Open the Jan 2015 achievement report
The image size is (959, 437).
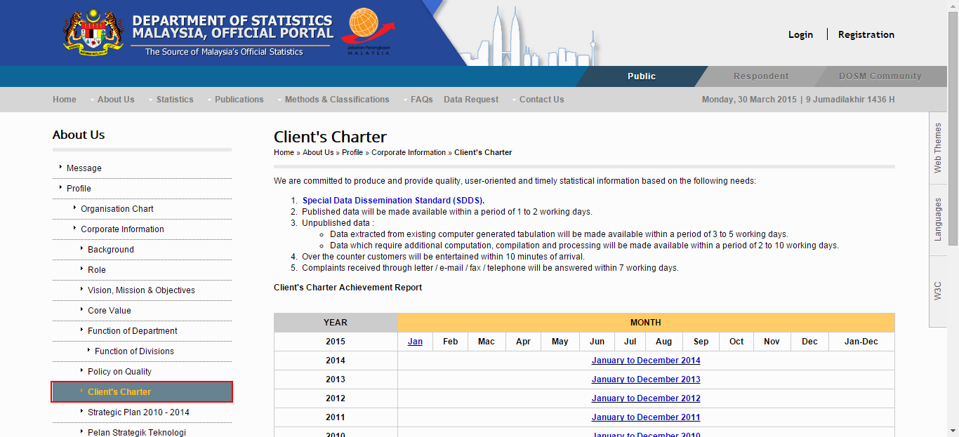point(415,342)
